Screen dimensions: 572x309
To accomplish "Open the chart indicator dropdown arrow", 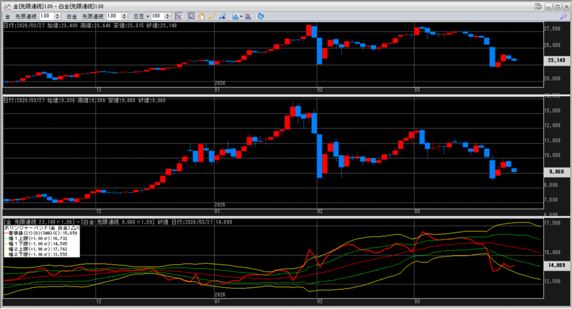I will (241, 16).
